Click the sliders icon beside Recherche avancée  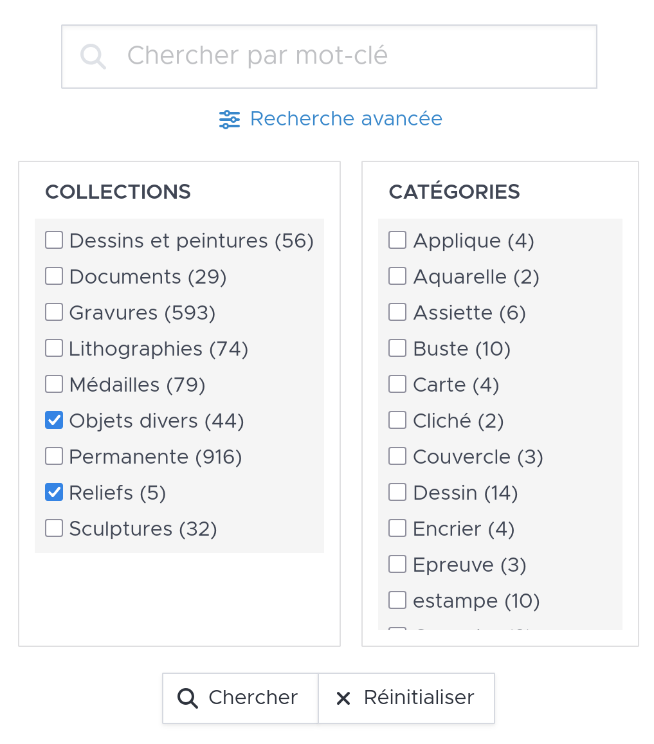[x=229, y=120]
